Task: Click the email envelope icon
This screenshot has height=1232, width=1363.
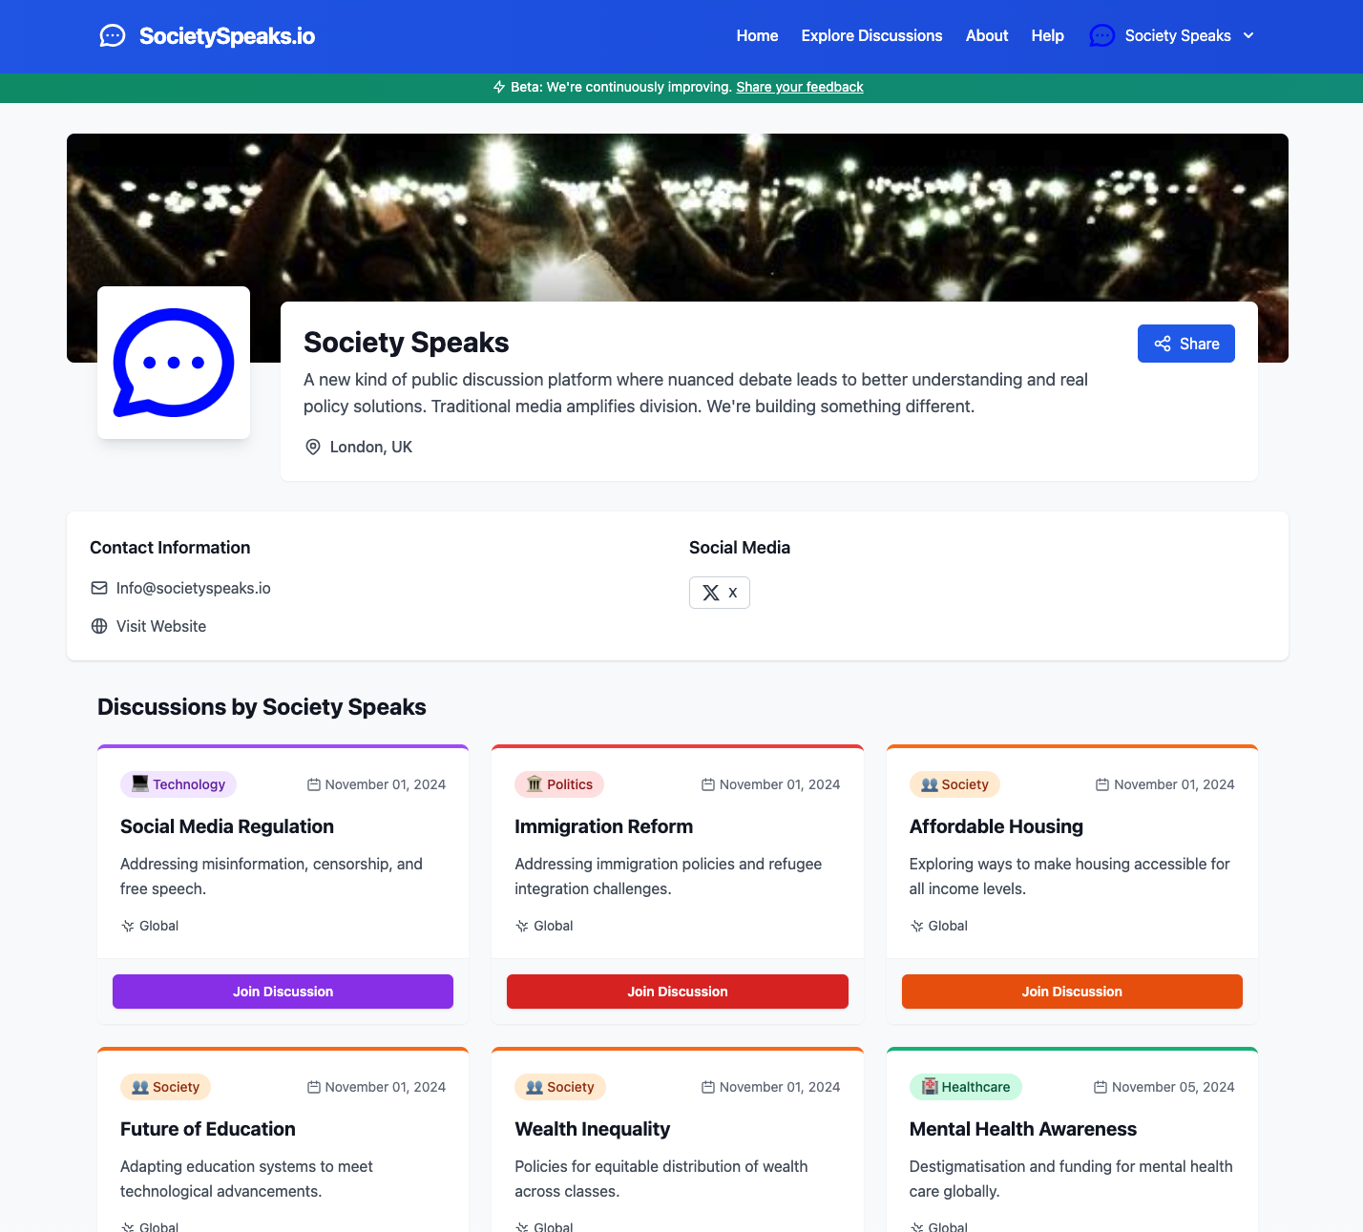Action: click(99, 588)
